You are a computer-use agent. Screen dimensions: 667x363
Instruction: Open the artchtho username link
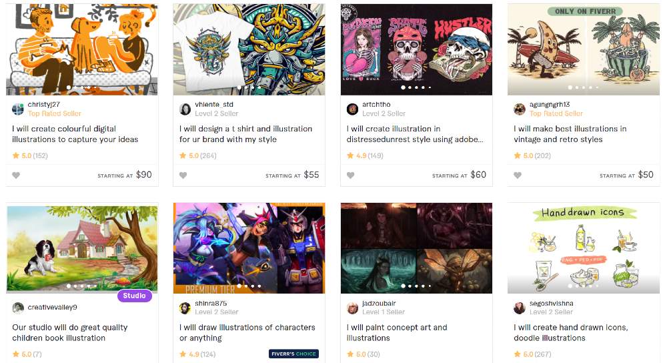click(376, 104)
